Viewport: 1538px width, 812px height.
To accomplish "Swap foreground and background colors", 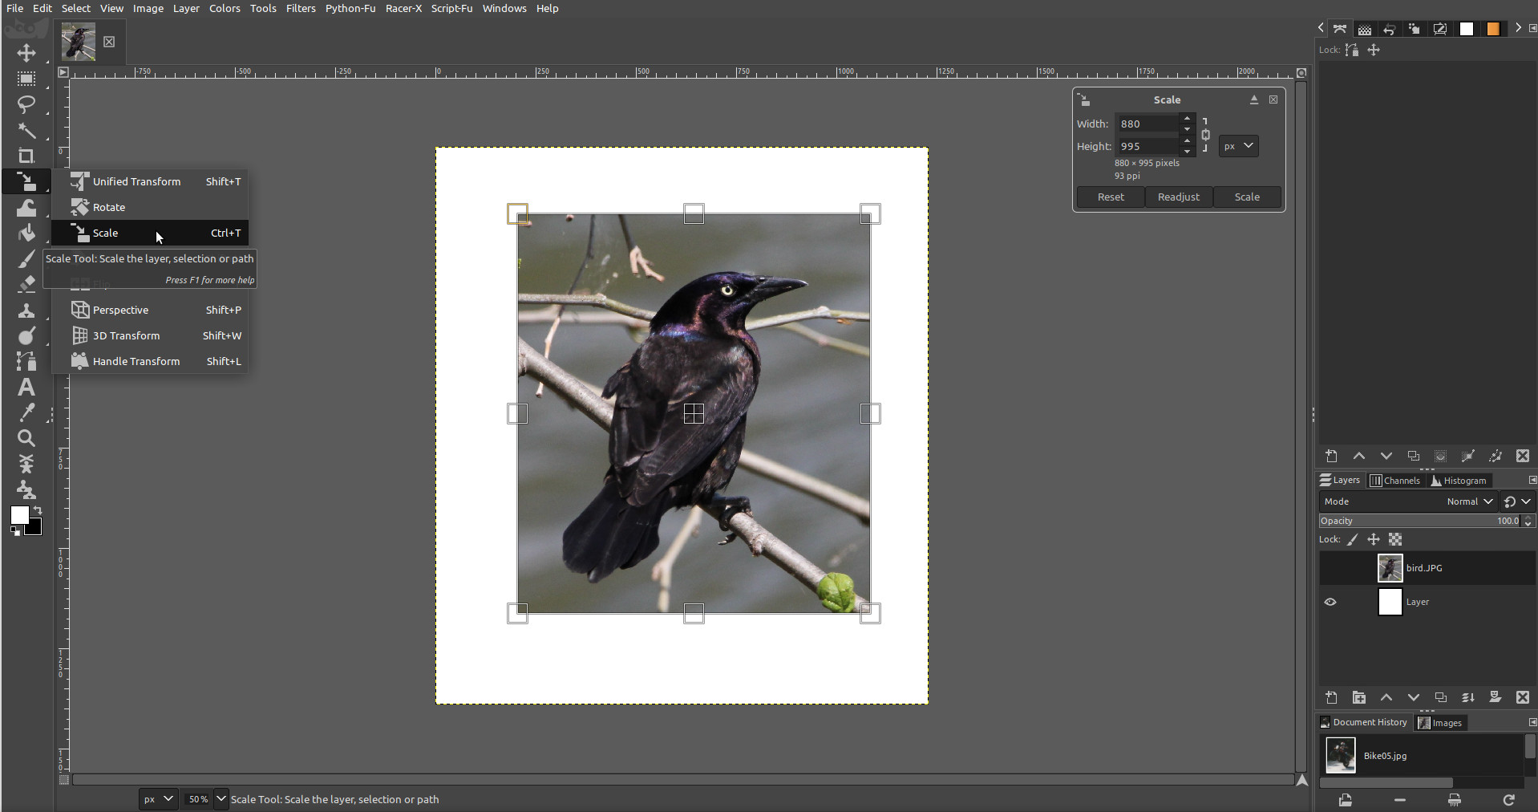I will point(38,510).
